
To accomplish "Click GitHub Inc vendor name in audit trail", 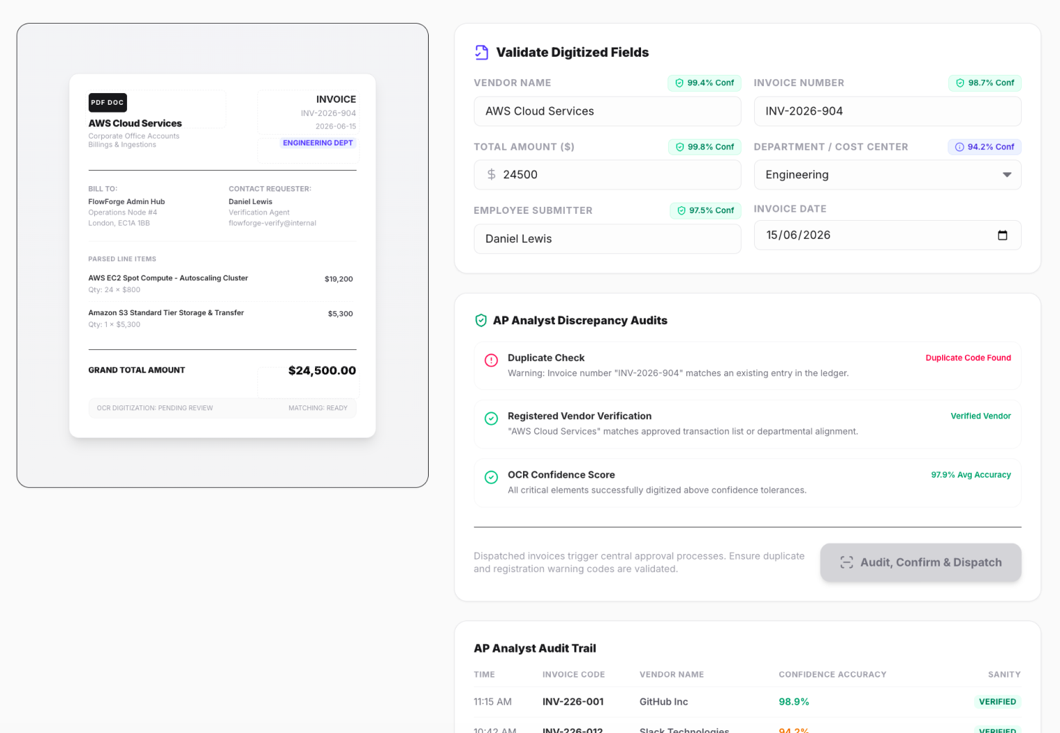I will [x=664, y=702].
